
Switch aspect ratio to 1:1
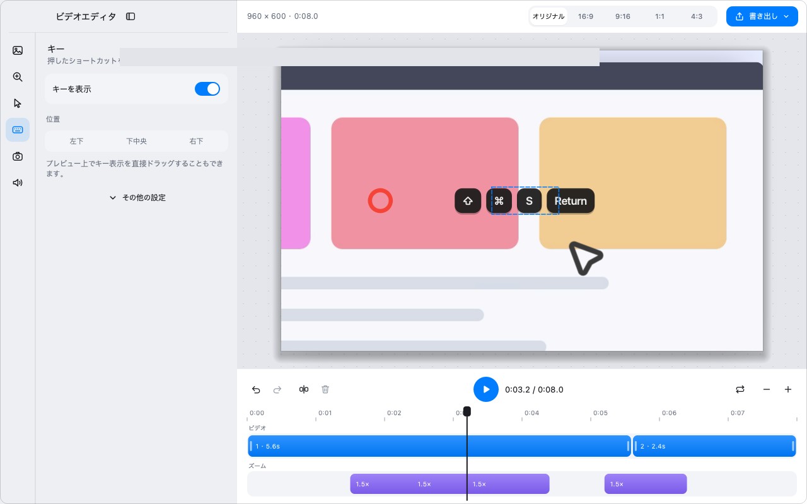pos(659,16)
